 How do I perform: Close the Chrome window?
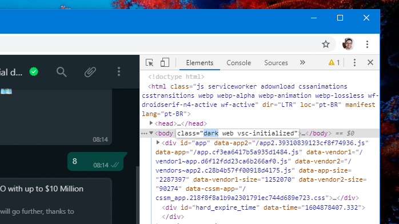coord(366,18)
